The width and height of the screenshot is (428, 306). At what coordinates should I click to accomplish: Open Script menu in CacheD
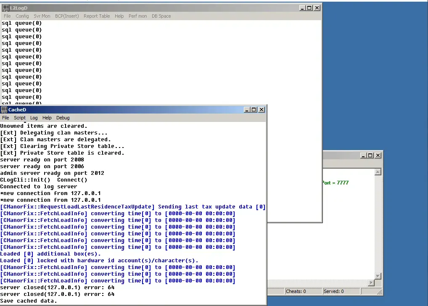coord(20,118)
